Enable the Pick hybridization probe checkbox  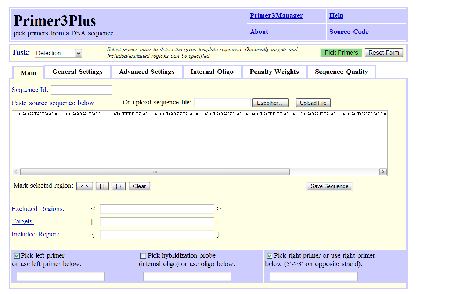pyautogui.click(x=143, y=256)
